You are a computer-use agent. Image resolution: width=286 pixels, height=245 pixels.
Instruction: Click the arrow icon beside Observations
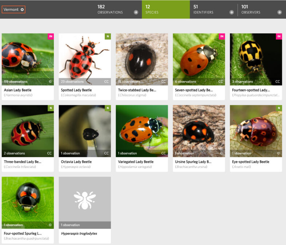(x=136, y=12)
